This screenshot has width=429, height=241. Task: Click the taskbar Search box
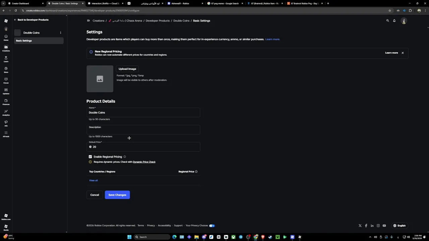click(152, 237)
